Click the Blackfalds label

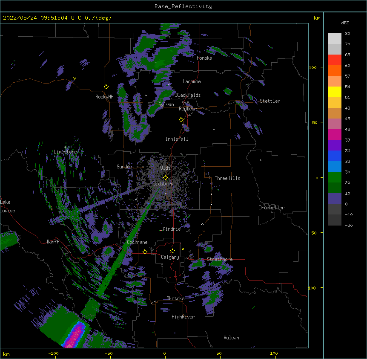tap(188, 95)
